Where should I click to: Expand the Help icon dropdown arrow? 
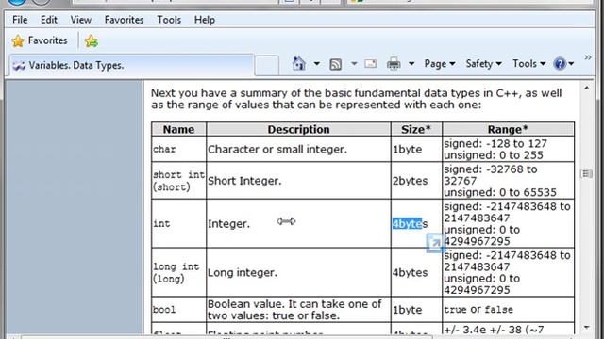click(x=571, y=63)
